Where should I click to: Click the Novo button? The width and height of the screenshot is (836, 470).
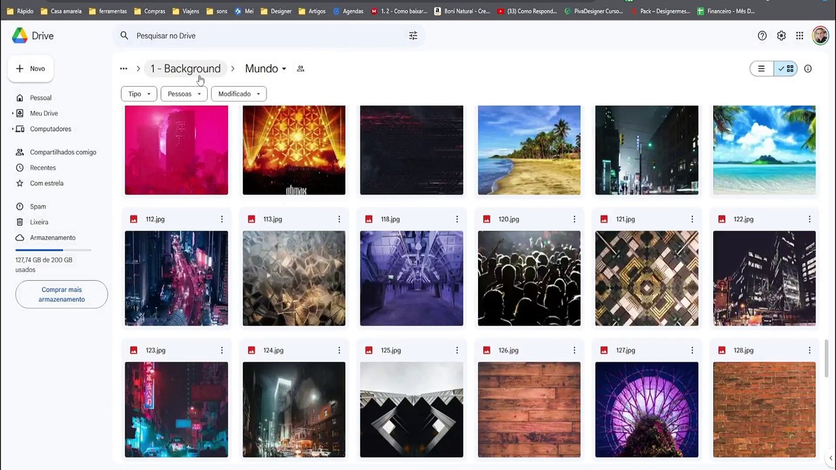31,69
